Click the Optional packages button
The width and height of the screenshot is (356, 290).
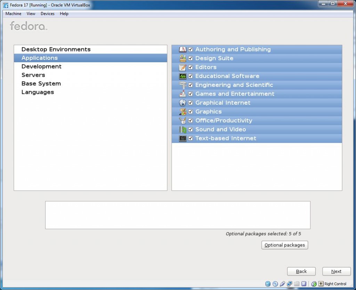point(284,245)
